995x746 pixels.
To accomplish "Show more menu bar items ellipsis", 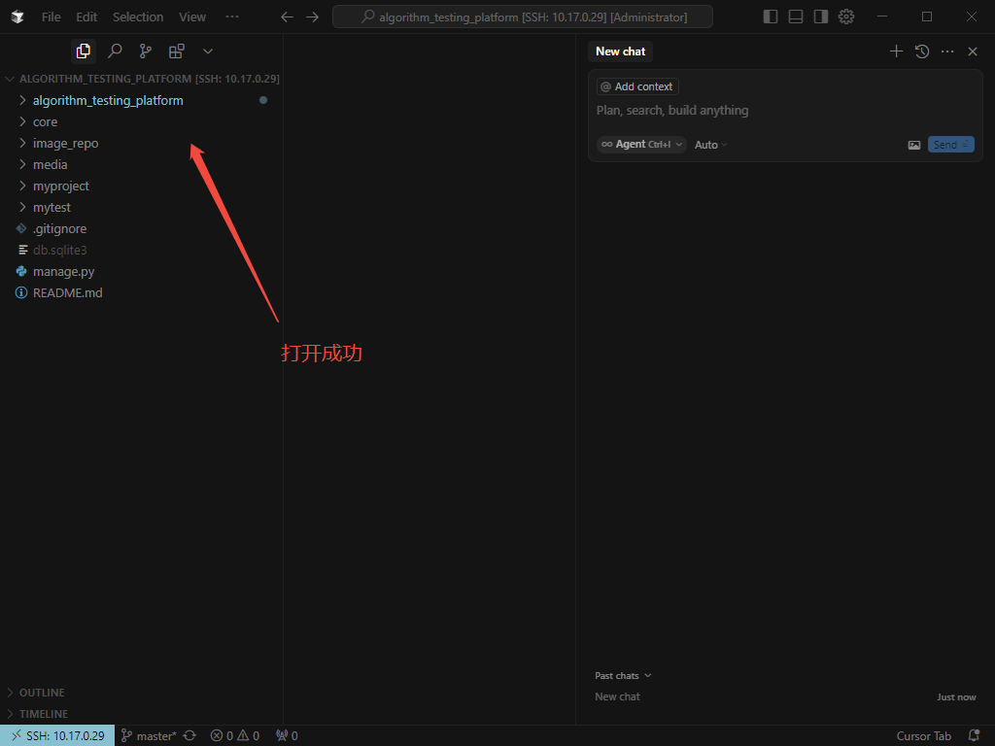I will (232, 17).
